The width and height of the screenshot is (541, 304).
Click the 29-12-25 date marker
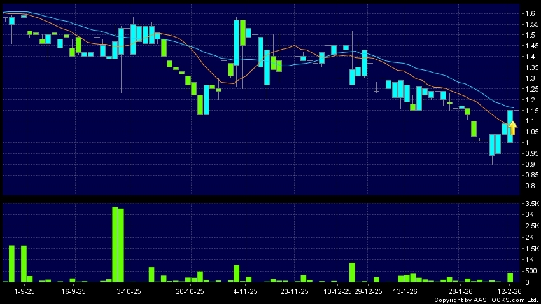coord(369,291)
